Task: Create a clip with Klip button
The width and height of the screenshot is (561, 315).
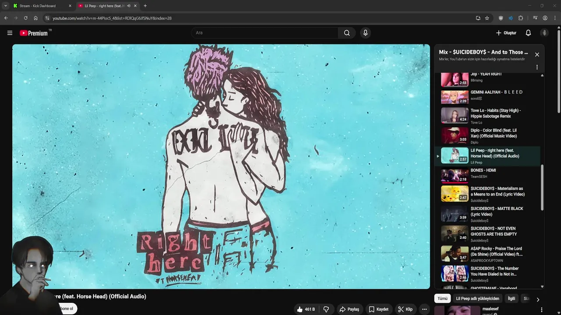Action: [x=405, y=309]
